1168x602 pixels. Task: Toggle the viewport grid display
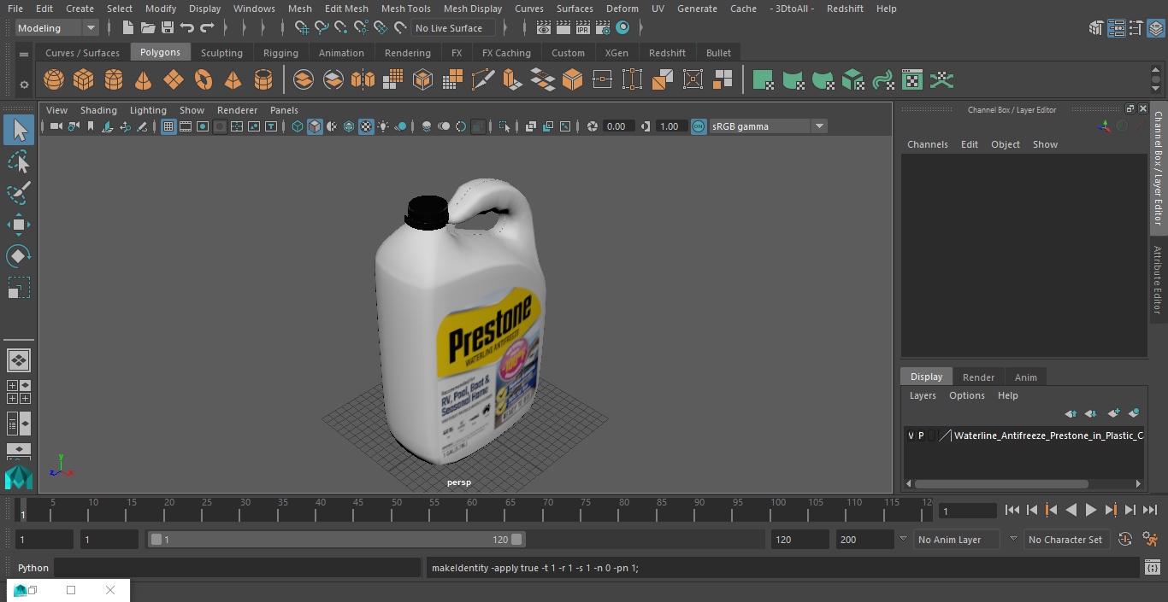168,126
